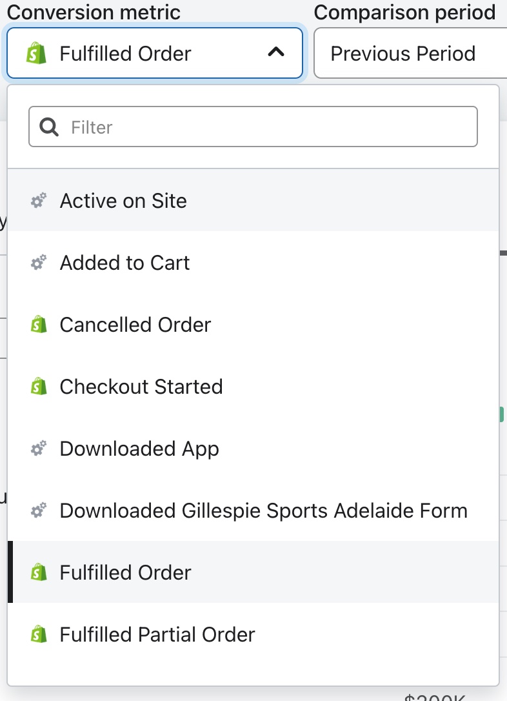Image resolution: width=507 pixels, height=701 pixels.
Task: Click the magnifier icon in Filter box
Action: point(49,127)
